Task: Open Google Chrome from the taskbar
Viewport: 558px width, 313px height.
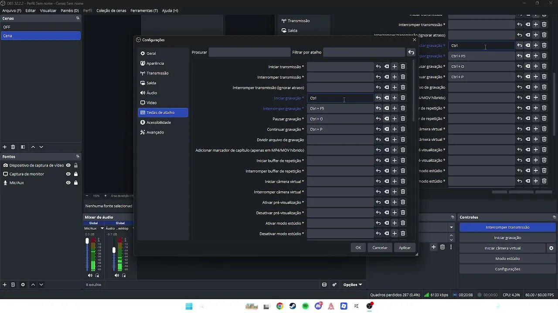Action: [280, 306]
